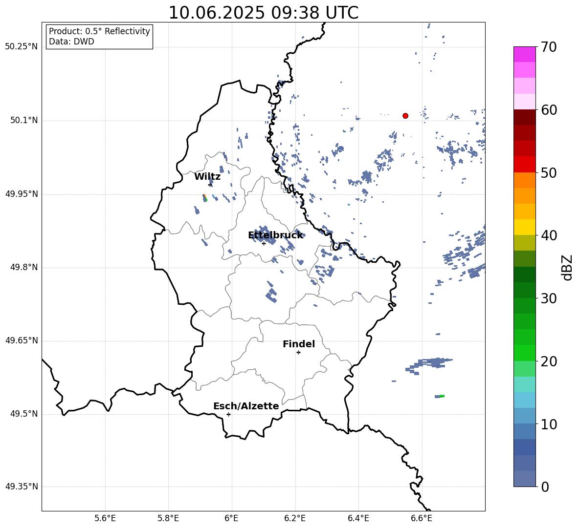Click the Ettelbruck cross marker
This screenshot has height=528, width=579.
point(264,243)
